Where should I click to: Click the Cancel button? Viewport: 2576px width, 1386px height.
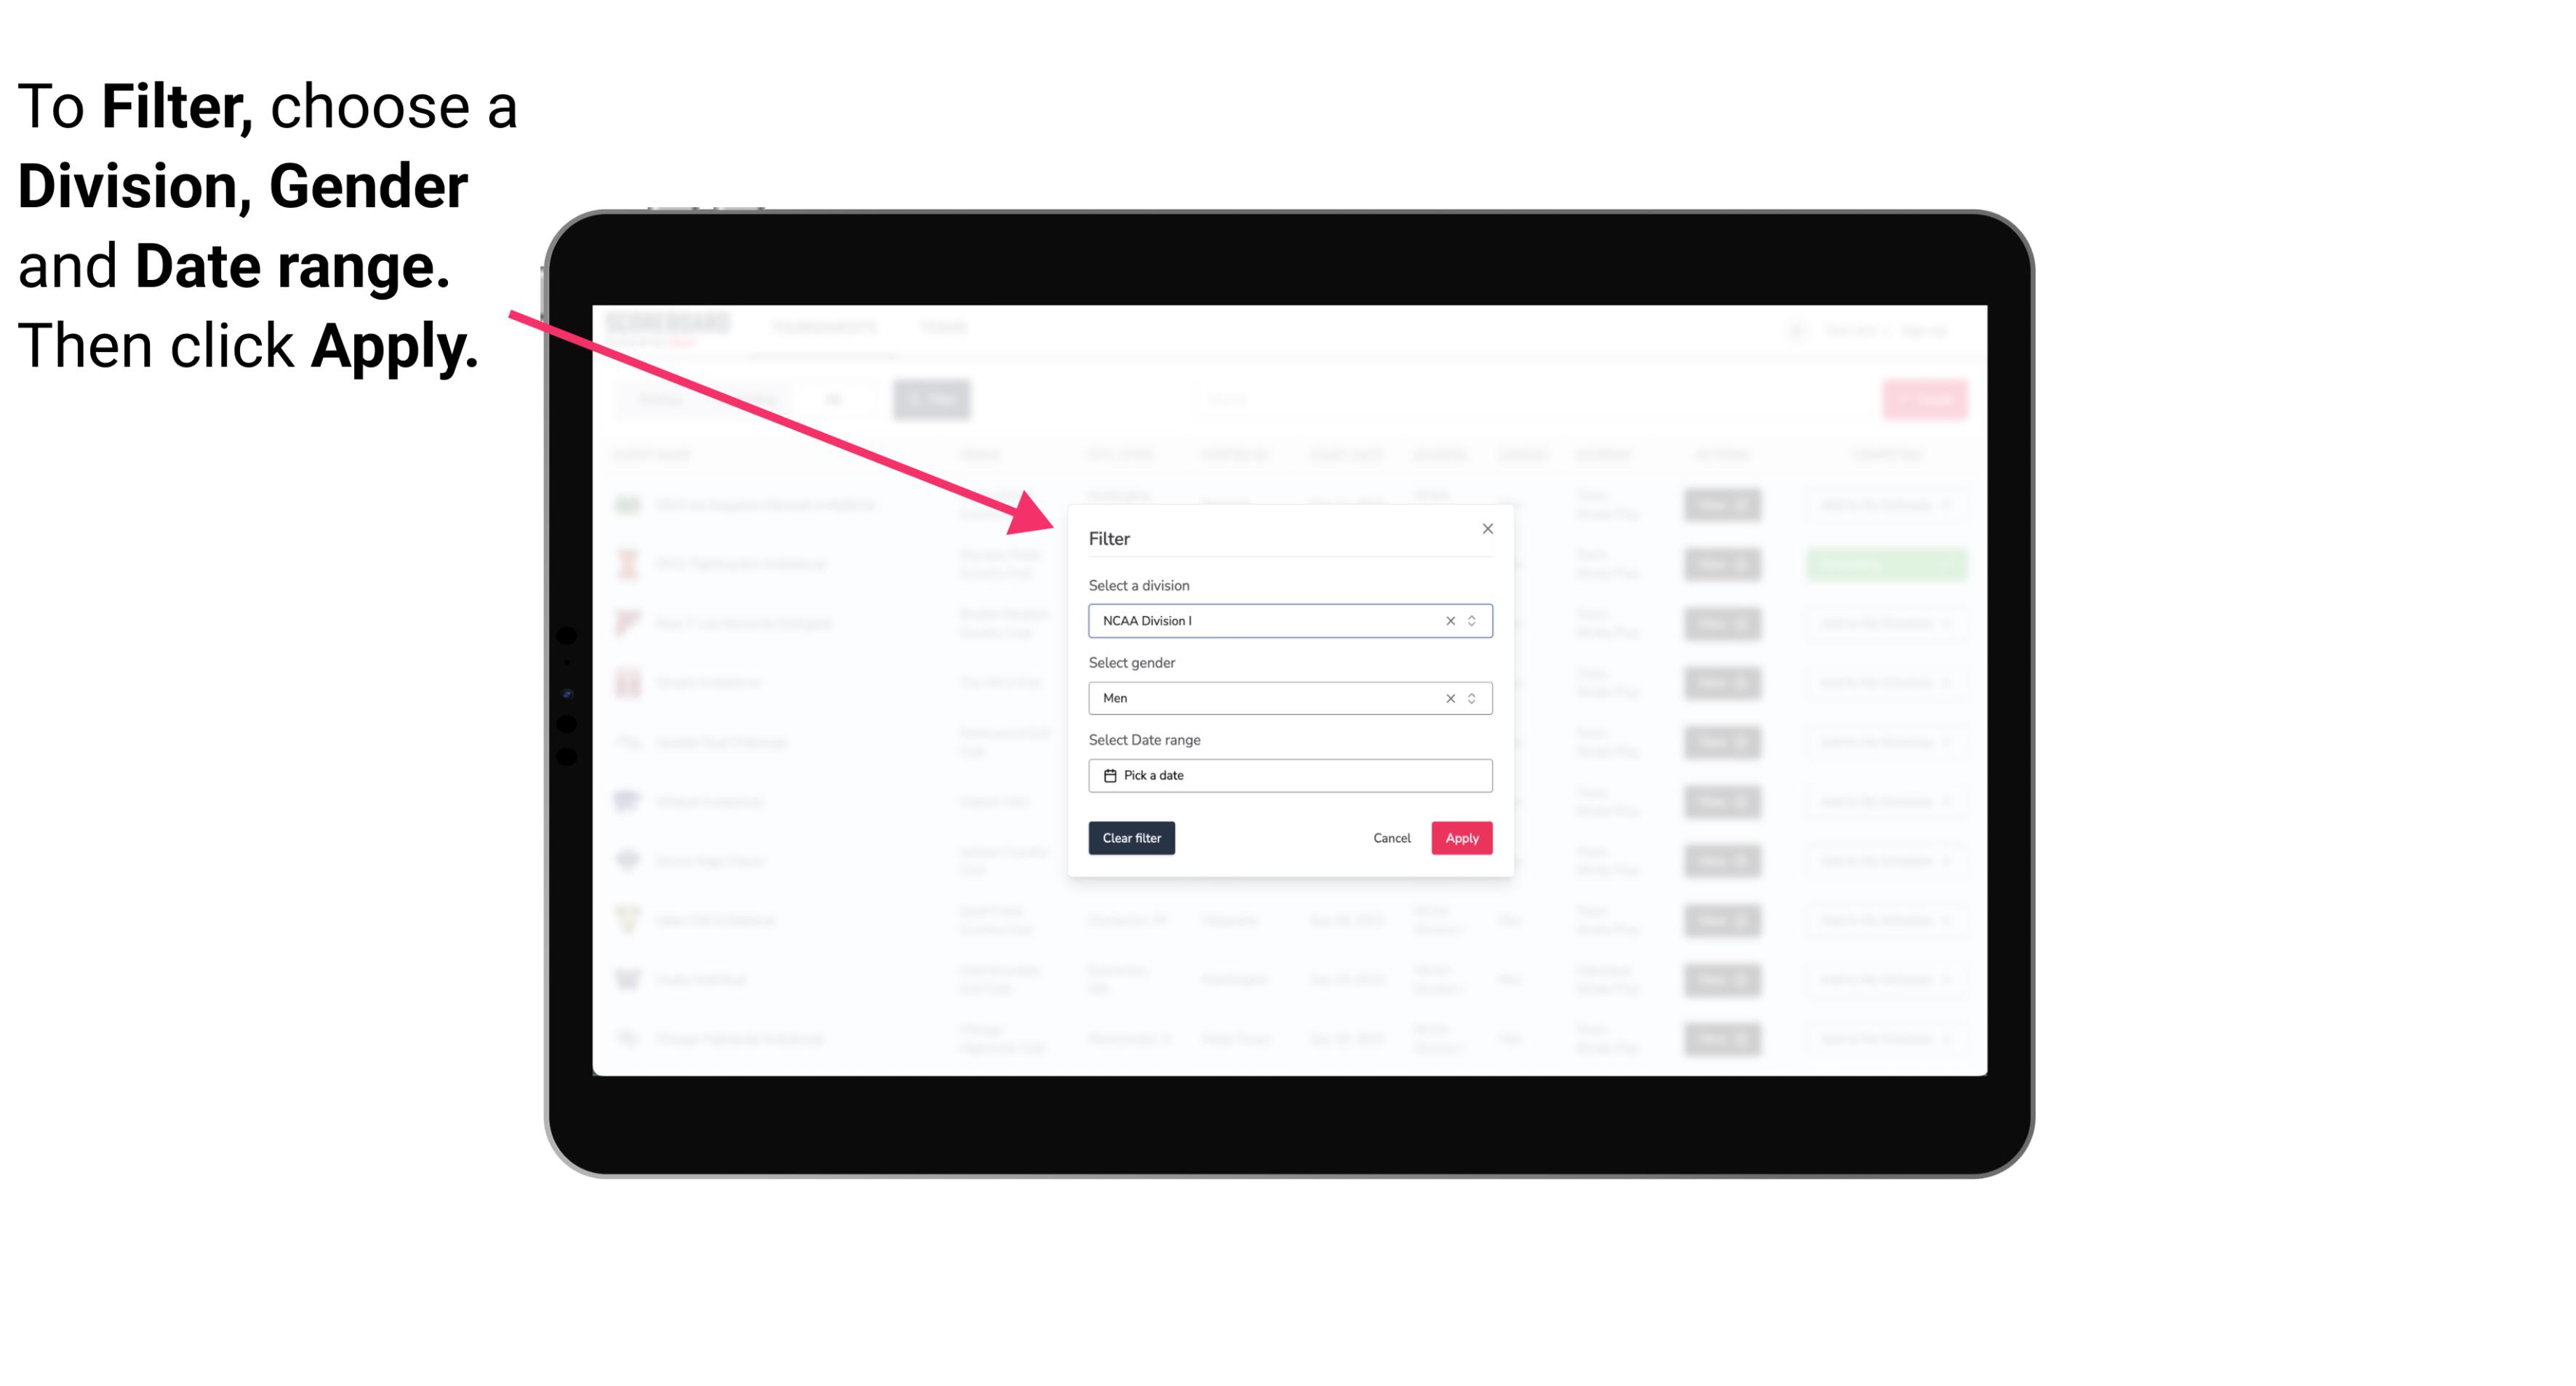[1391, 838]
